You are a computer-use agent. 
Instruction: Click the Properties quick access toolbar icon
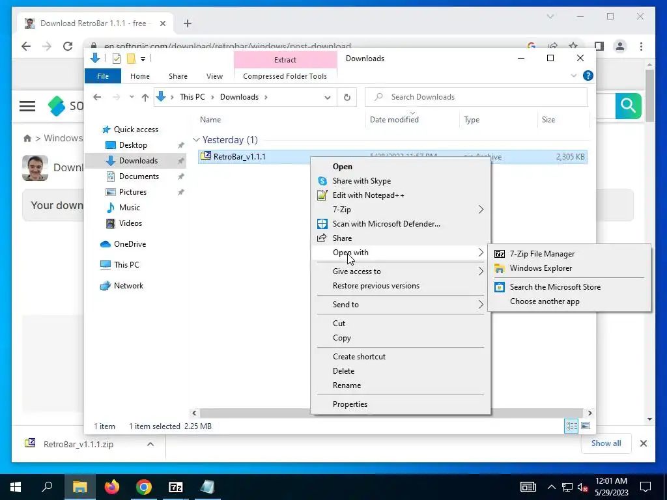117,59
